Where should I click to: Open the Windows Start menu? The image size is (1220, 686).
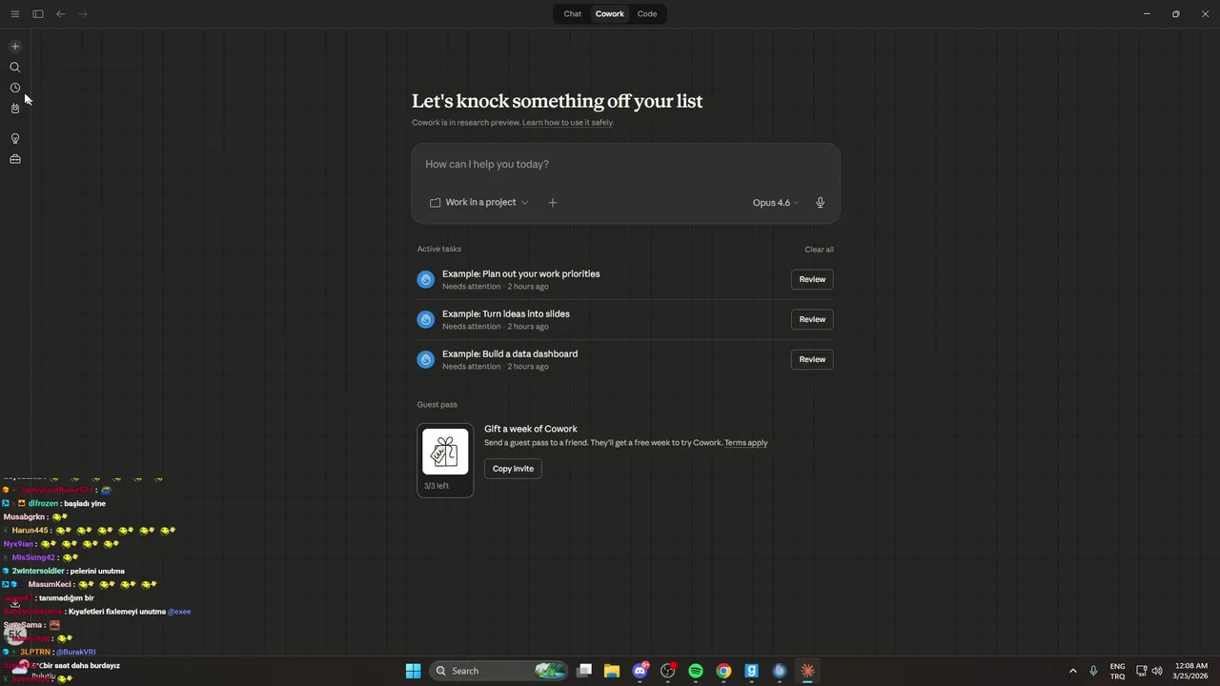point(413,671)
